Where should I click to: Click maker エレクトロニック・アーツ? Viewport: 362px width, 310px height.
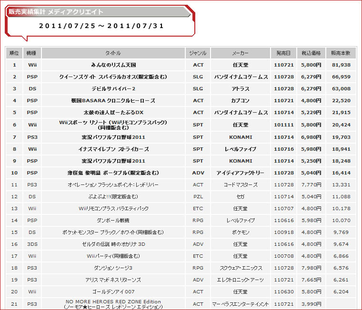coord(241,280)
